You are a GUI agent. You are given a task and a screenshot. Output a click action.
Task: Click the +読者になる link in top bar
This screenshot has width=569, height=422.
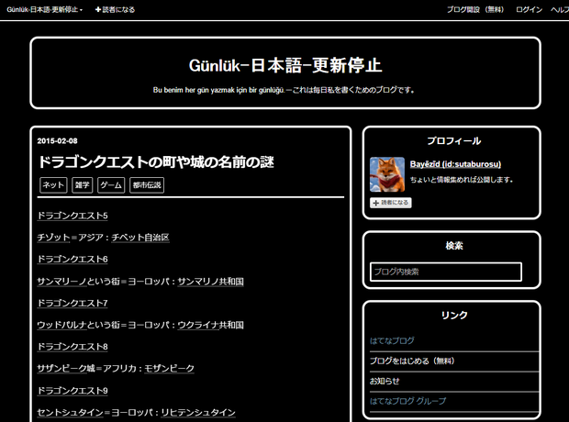click(x=115, y=10)
